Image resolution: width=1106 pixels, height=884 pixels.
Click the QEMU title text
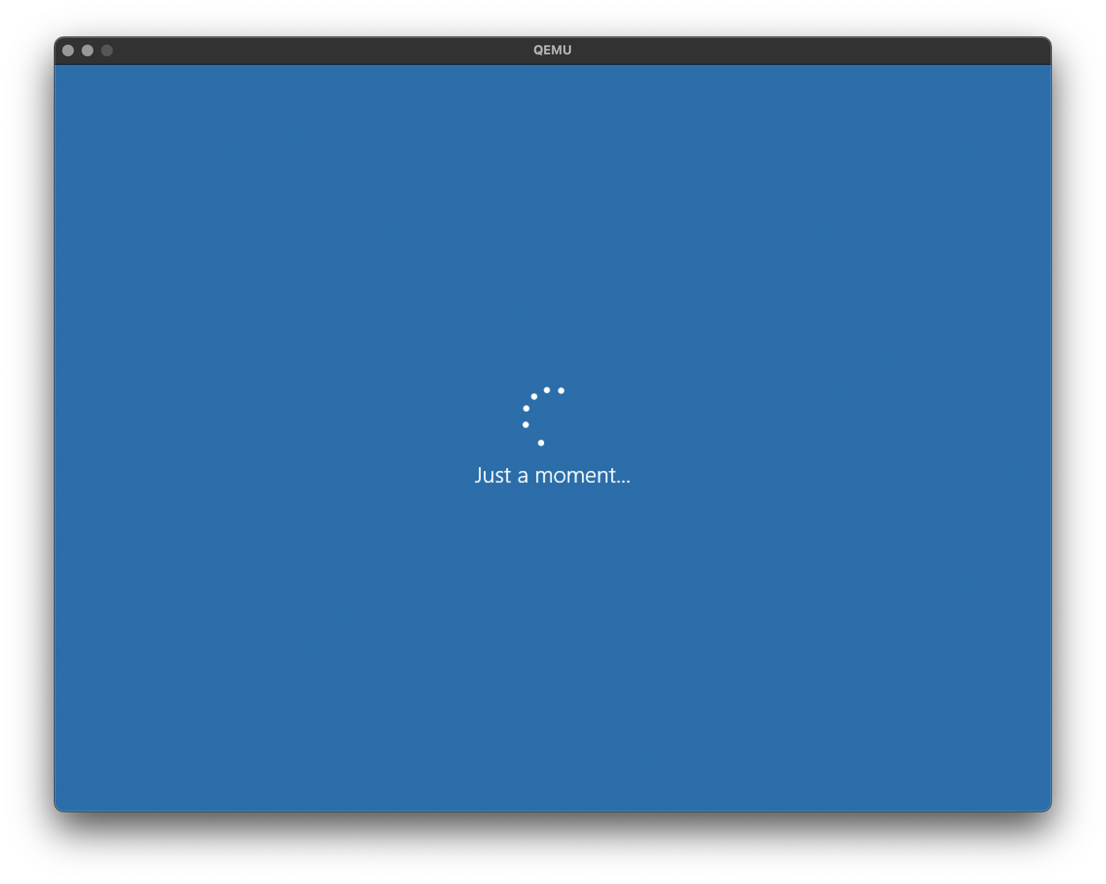coord(552,50)
